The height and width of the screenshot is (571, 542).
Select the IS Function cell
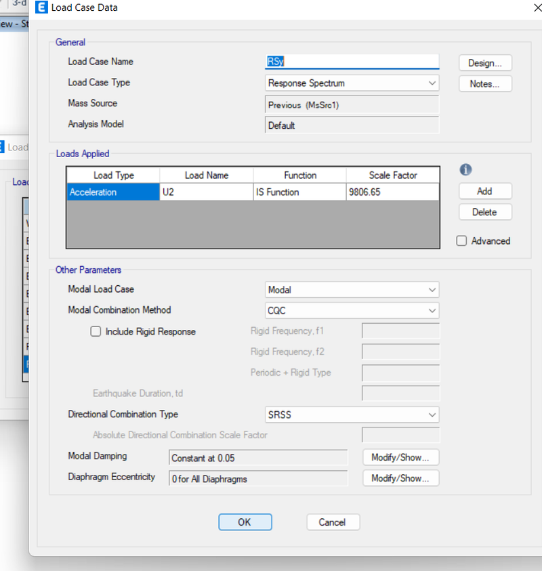tap(299, 192)
